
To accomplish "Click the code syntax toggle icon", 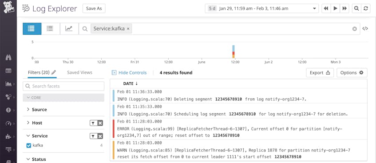I will coord(365,28).
